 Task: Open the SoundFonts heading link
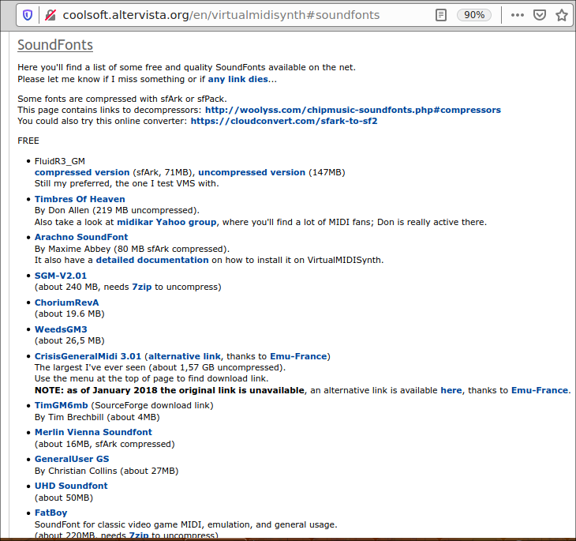(55, 45)
